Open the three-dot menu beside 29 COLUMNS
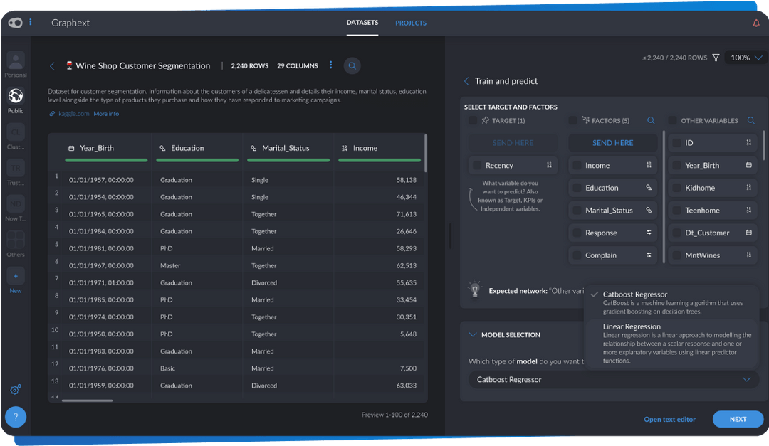This screenshot has height=446, width=769. point(330,65)
